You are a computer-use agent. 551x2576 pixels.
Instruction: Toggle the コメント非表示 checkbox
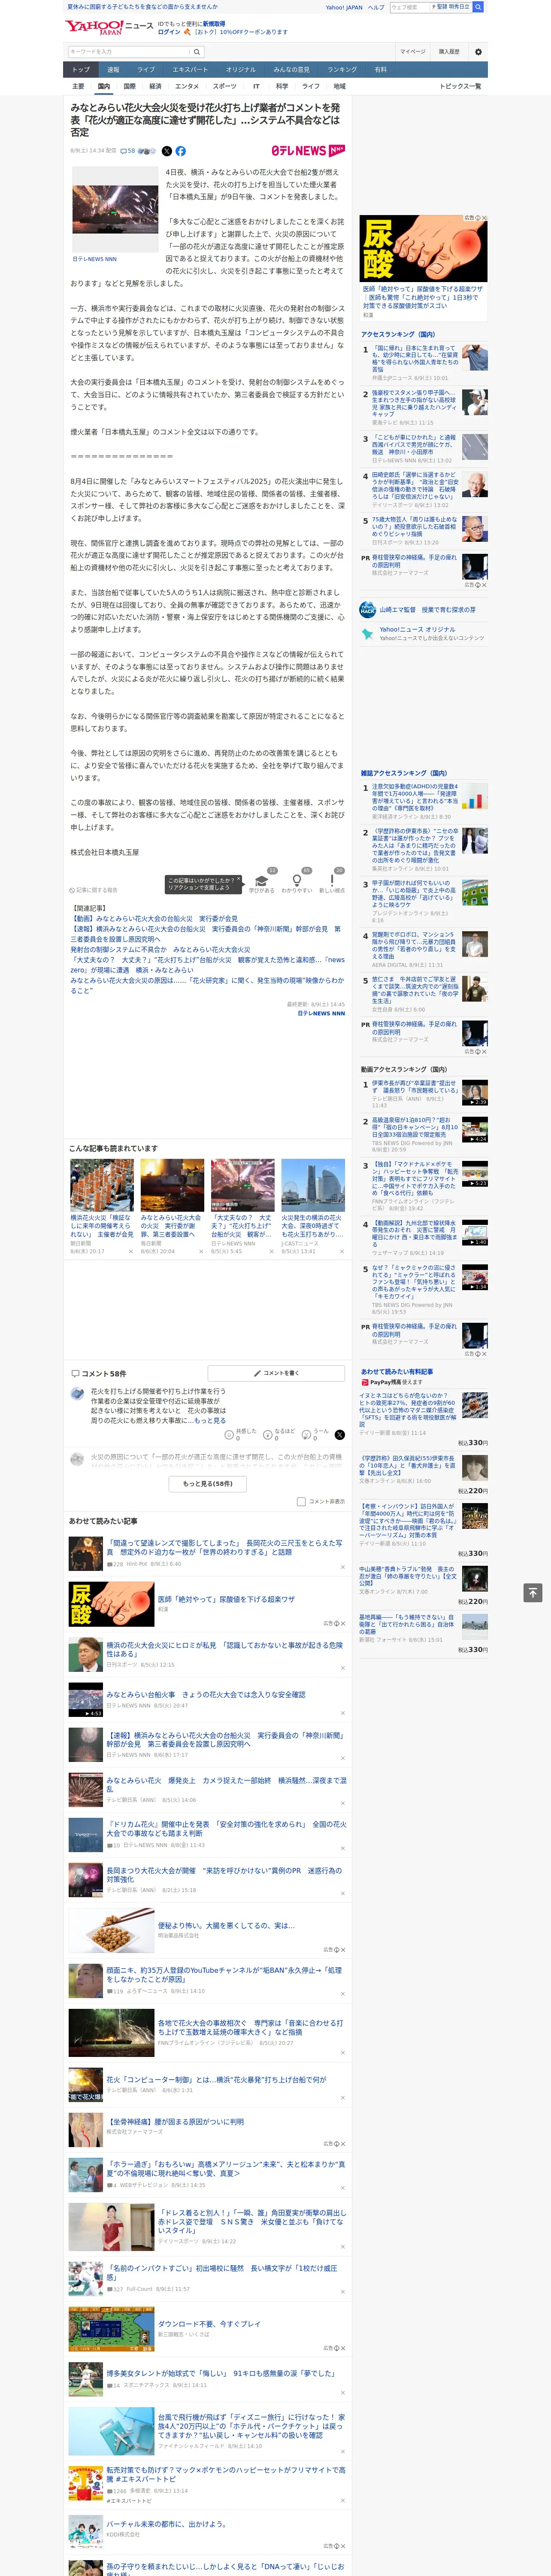click(301, 1501)
